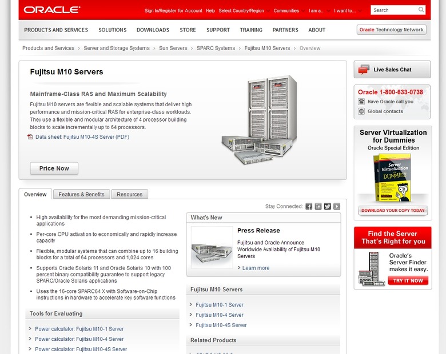The height and width of the screenshot is (354, 446).
Task: Open the Downloads menu
Action: coord(153,30)
